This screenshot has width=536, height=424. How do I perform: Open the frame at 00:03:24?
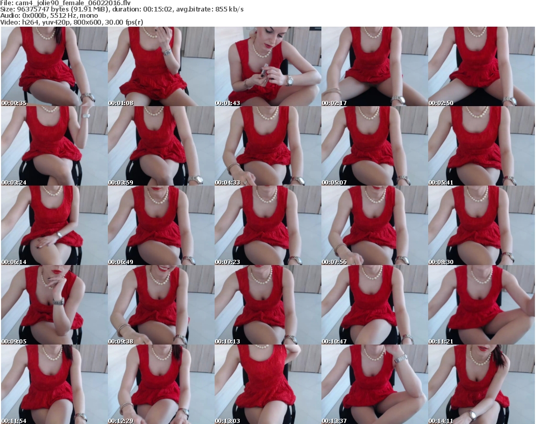tap(54, 146)
